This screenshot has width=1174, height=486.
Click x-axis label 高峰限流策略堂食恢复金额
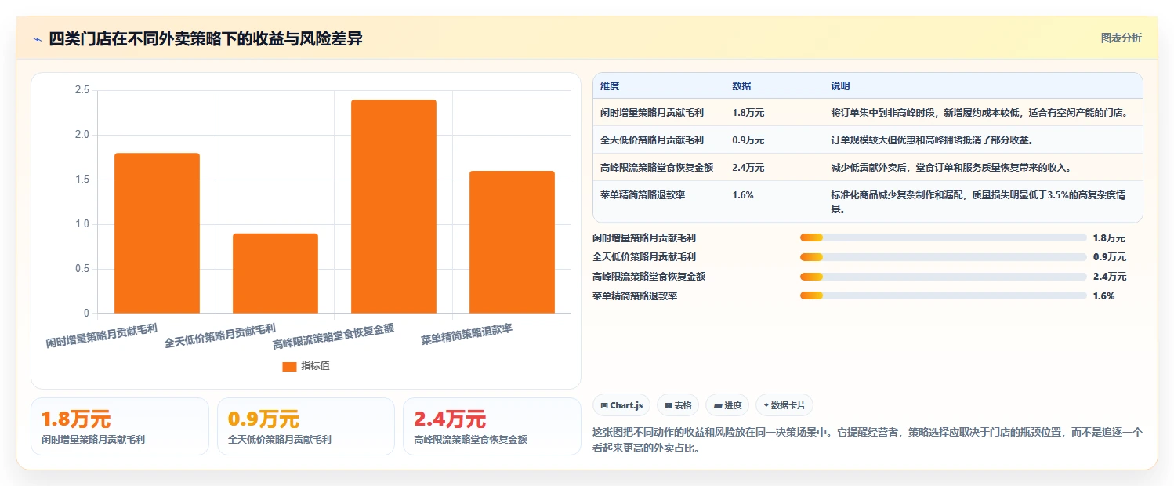(x=333, y=335)
